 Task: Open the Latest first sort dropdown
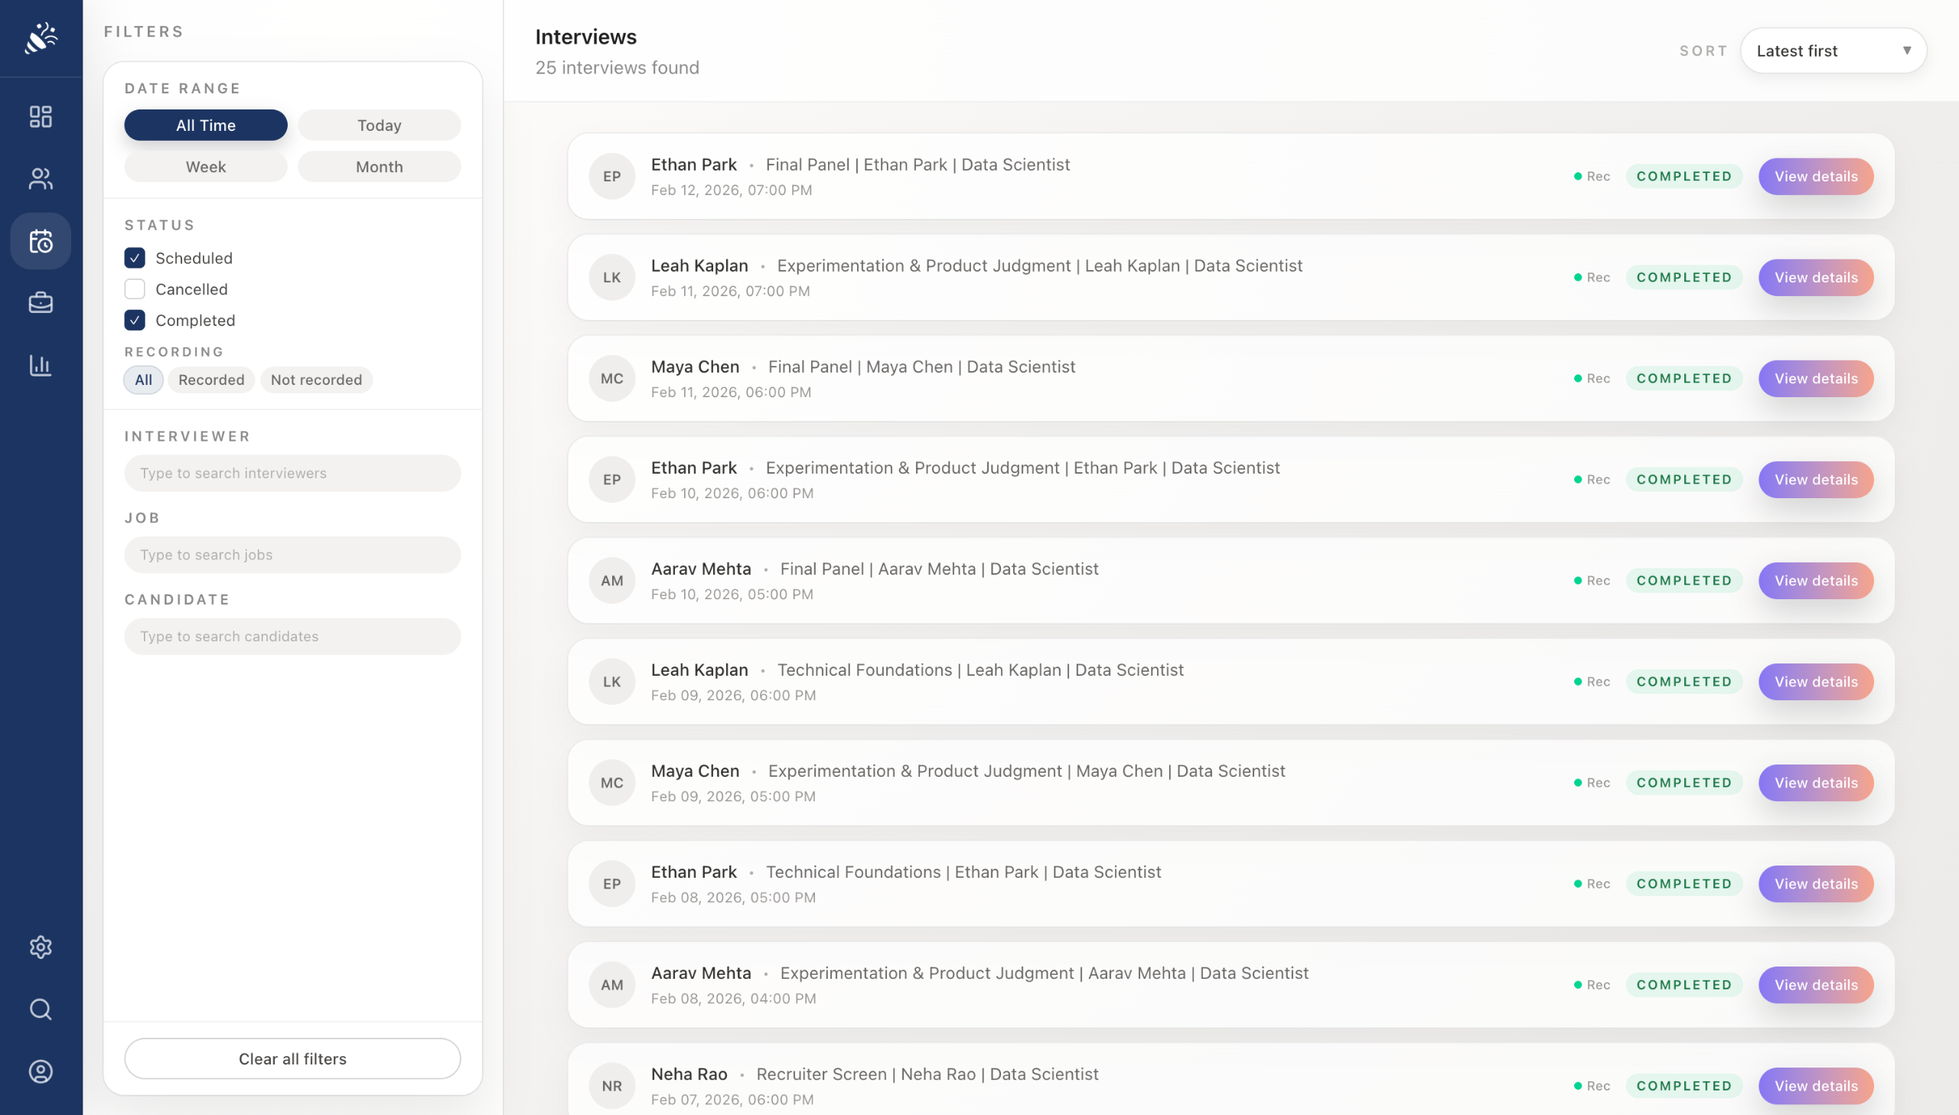[x=1833, y=51]
